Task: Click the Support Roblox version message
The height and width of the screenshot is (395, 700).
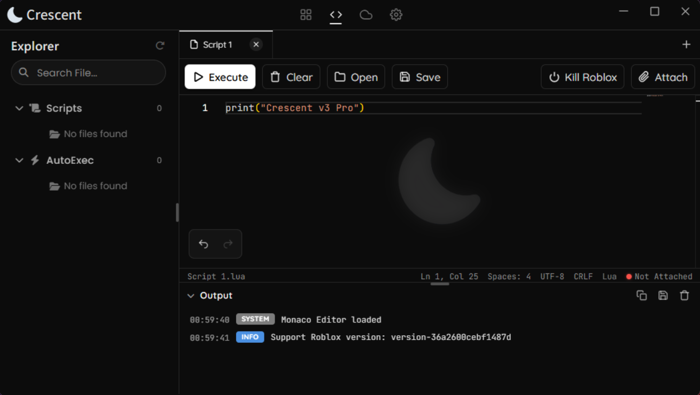Action: [391, 337]
